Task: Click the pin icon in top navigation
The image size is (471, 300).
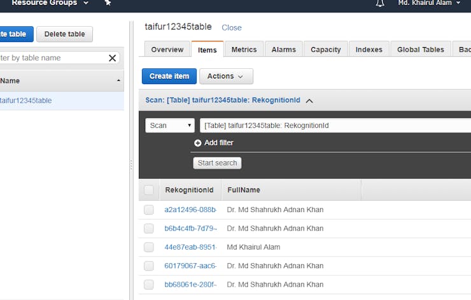Action: [108, 3]
